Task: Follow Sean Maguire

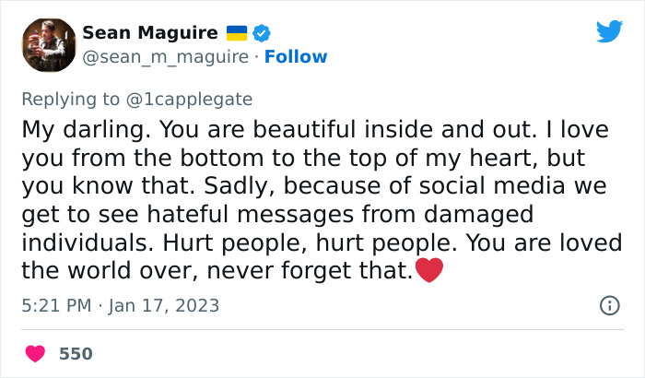Action: (x=296, y=57)
